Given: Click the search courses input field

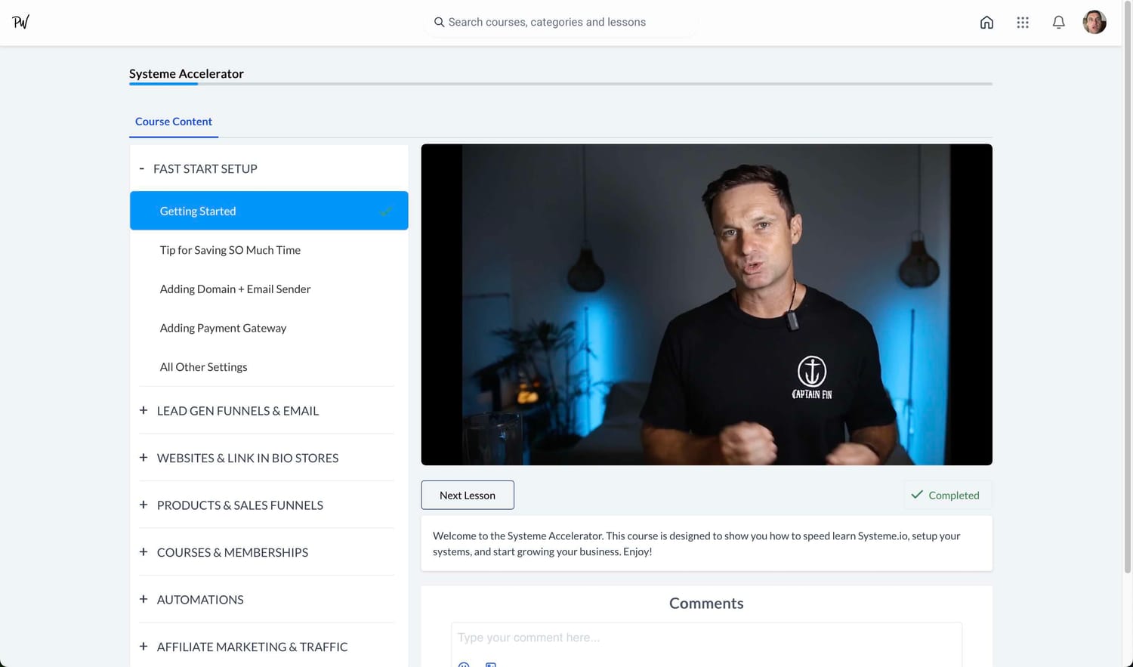Looking at the screenshot, I should click(561, 22).
